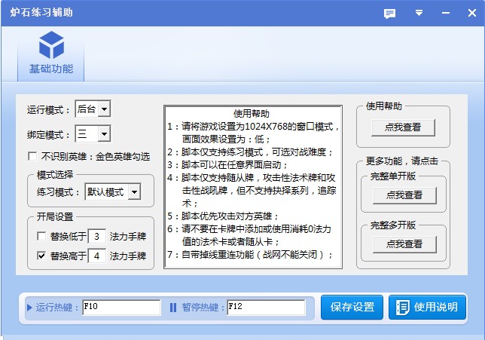Expand the 绑定模式 dropdown
Image resolution: width=485 pixels, height=340 pixels.
pos(104,133)
